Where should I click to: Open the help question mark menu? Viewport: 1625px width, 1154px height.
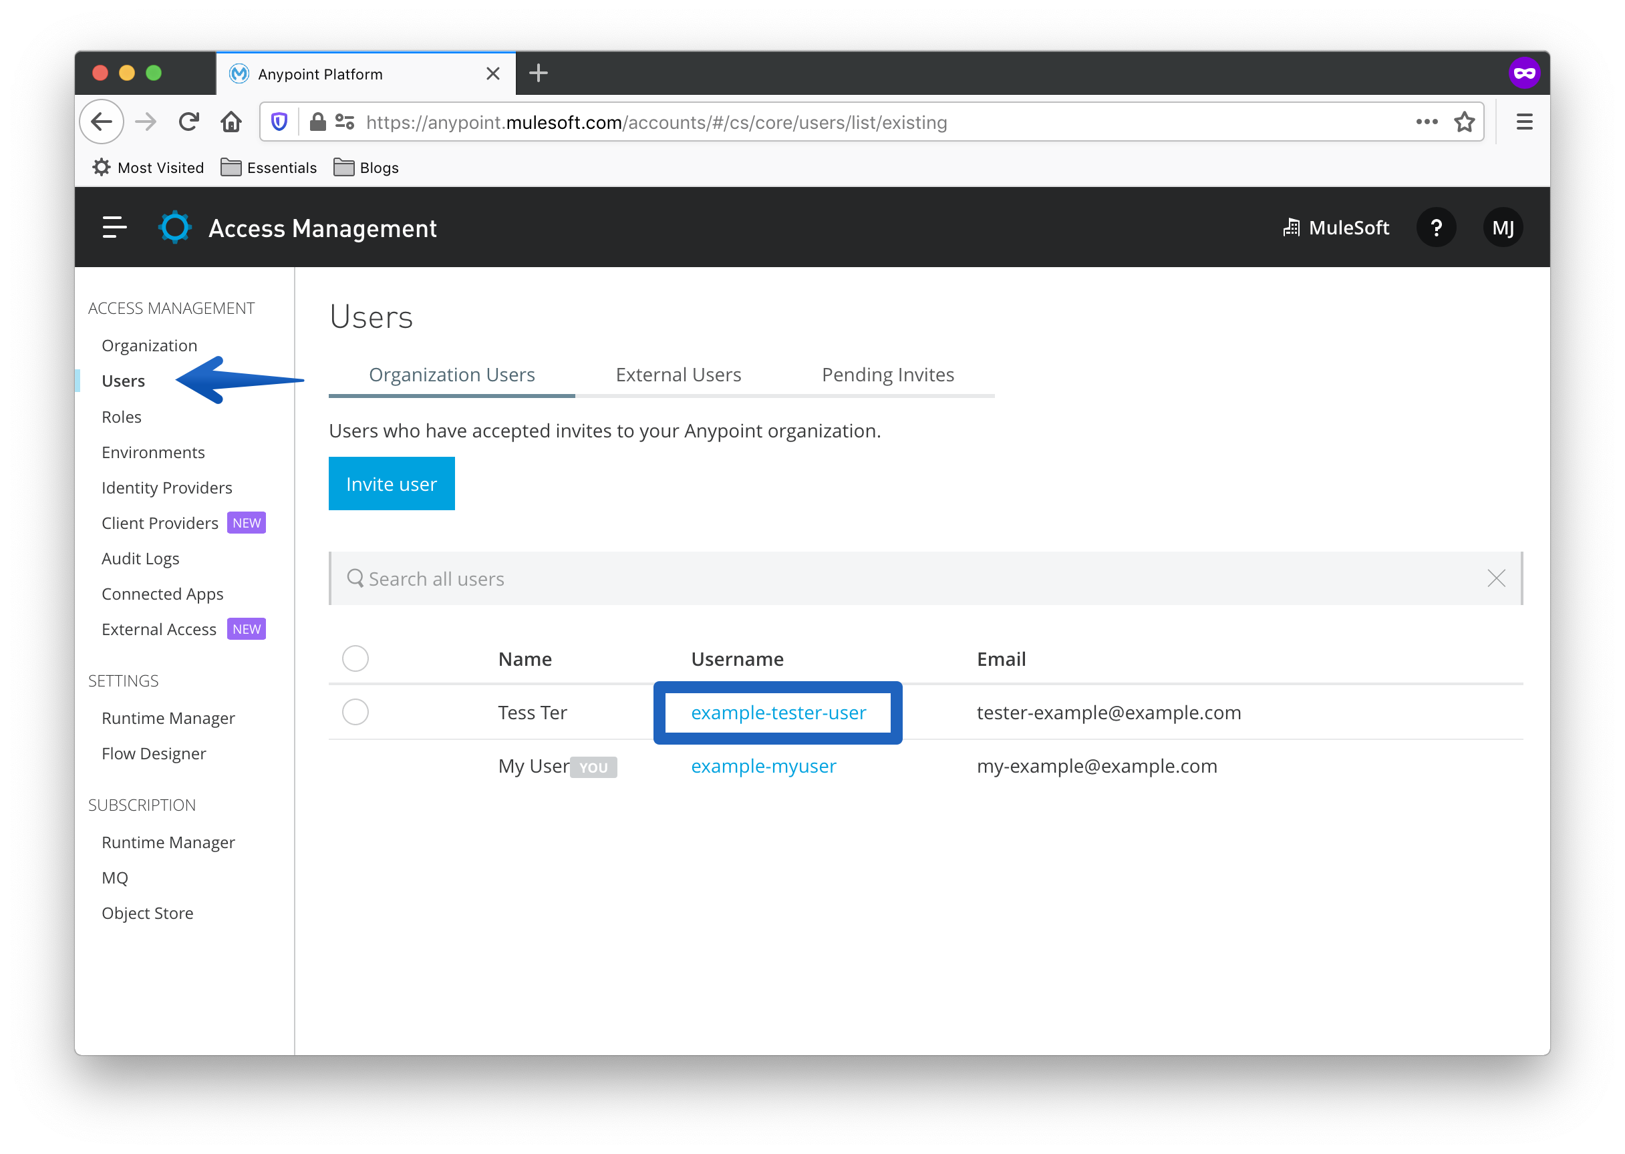1436,227
